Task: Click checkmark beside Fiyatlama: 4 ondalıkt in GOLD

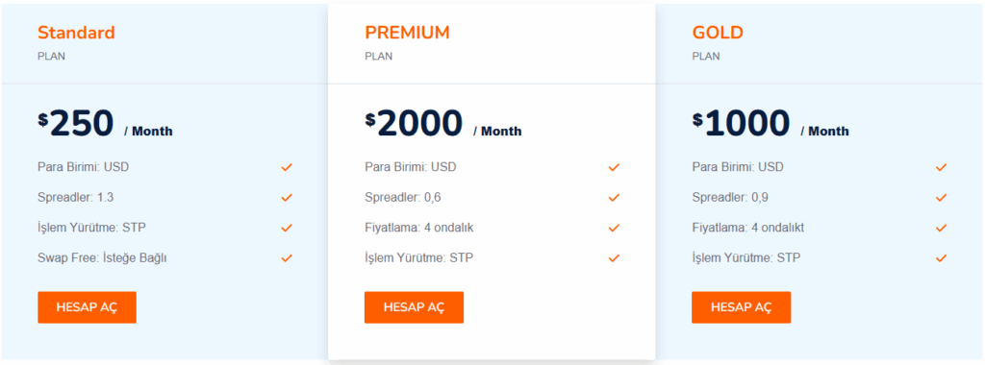Action: click(941, 228)
